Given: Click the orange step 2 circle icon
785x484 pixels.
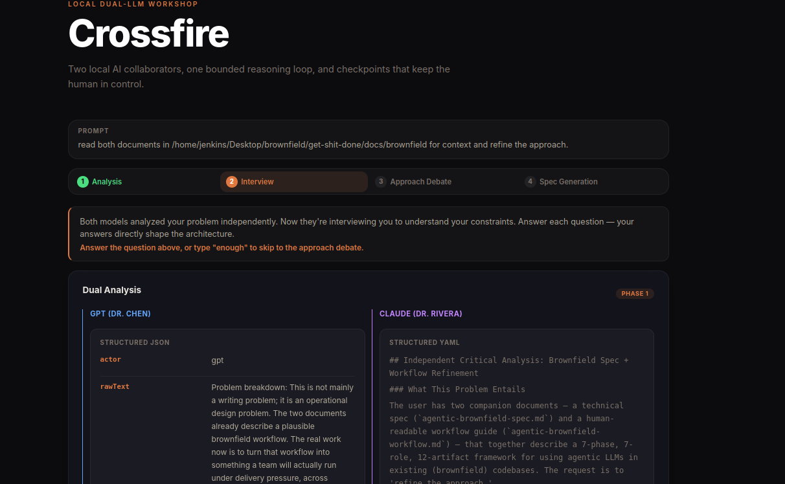Looking at the screenshot, I should [232, 182].
